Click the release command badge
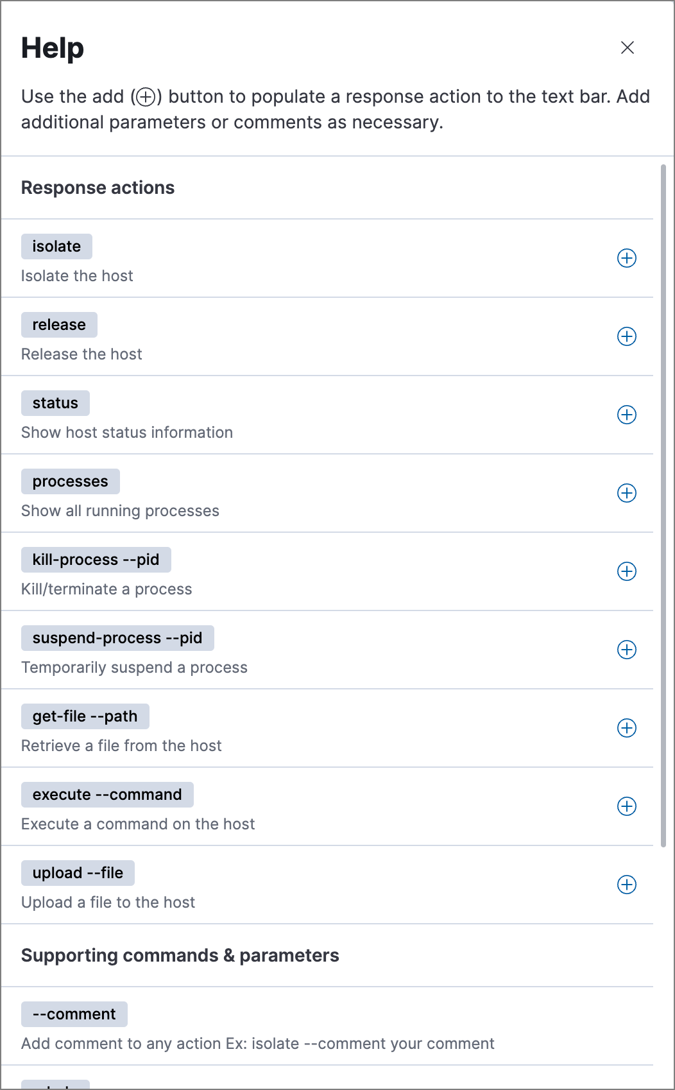675x1090 pixels. [59, 325]
